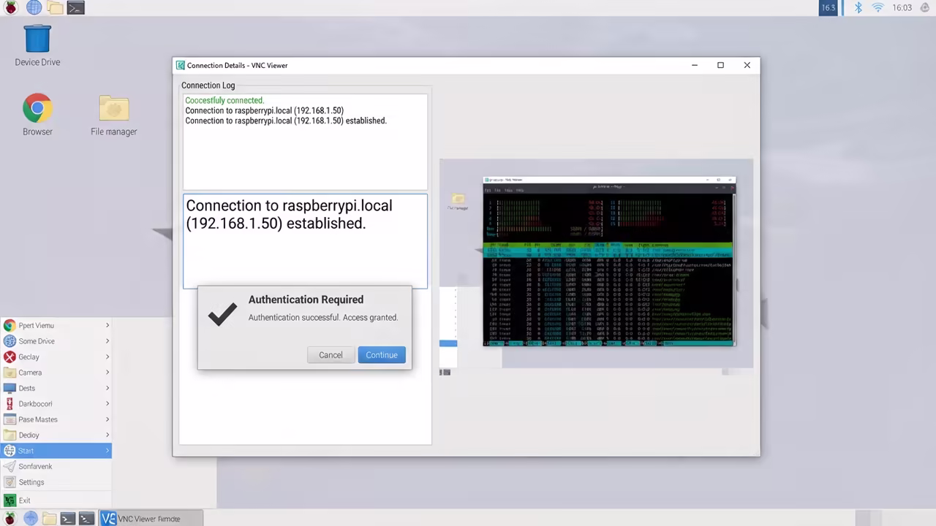
Task: Open the Bluetooth tray icon
Action: [x=859, y=8]
